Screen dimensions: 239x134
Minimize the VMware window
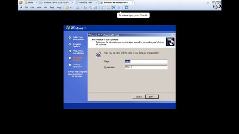(x=208, y=3)
